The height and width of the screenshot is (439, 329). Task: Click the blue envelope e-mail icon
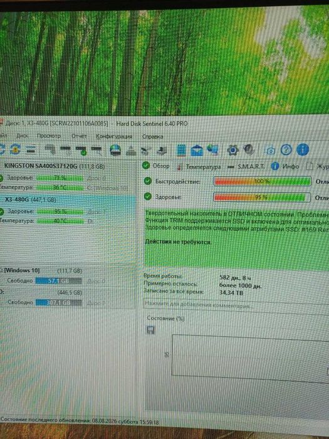click(197, 151)
